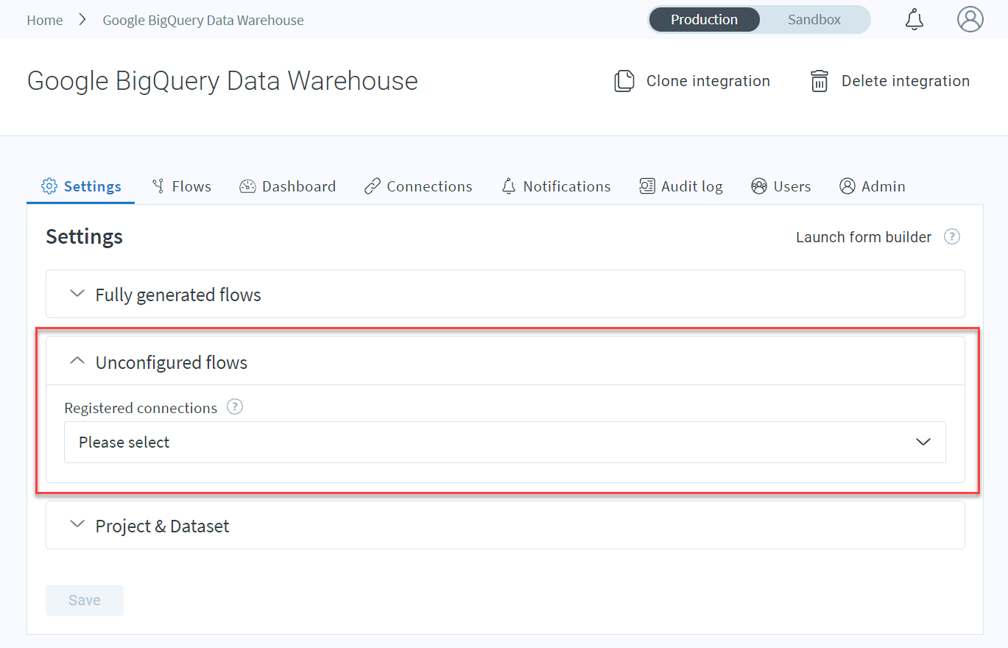1008x648 pixels.
Task: Open help icon next to Registered connections
Action: pyautogui.click(x=235, y=406)
